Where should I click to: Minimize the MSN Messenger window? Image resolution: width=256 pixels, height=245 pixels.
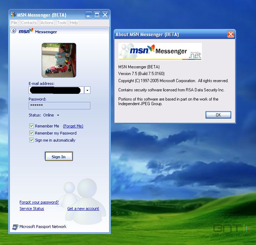(x=89, y=15)
